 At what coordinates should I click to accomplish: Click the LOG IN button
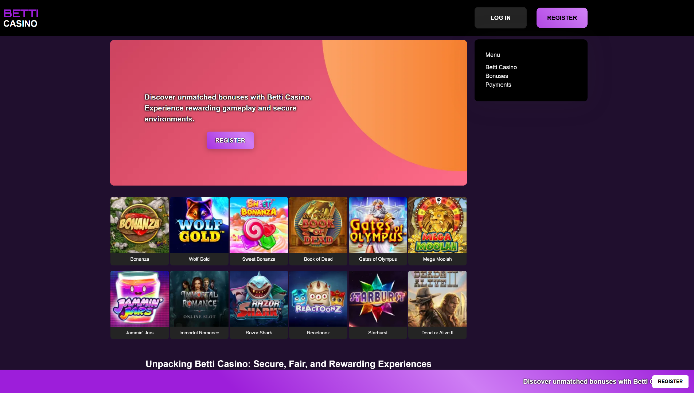pyautogui.click(x=500, y=17)
